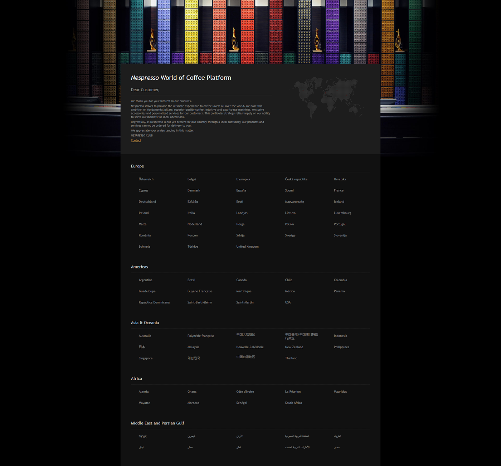501x466 pixels.
Task: Open Algeria in Africa section
Action: (x=144, y=392)
